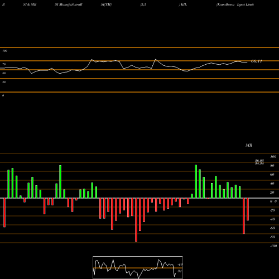
Task: Click the mini RSI thumbnail chart at bottom
Action: (138, 267)
